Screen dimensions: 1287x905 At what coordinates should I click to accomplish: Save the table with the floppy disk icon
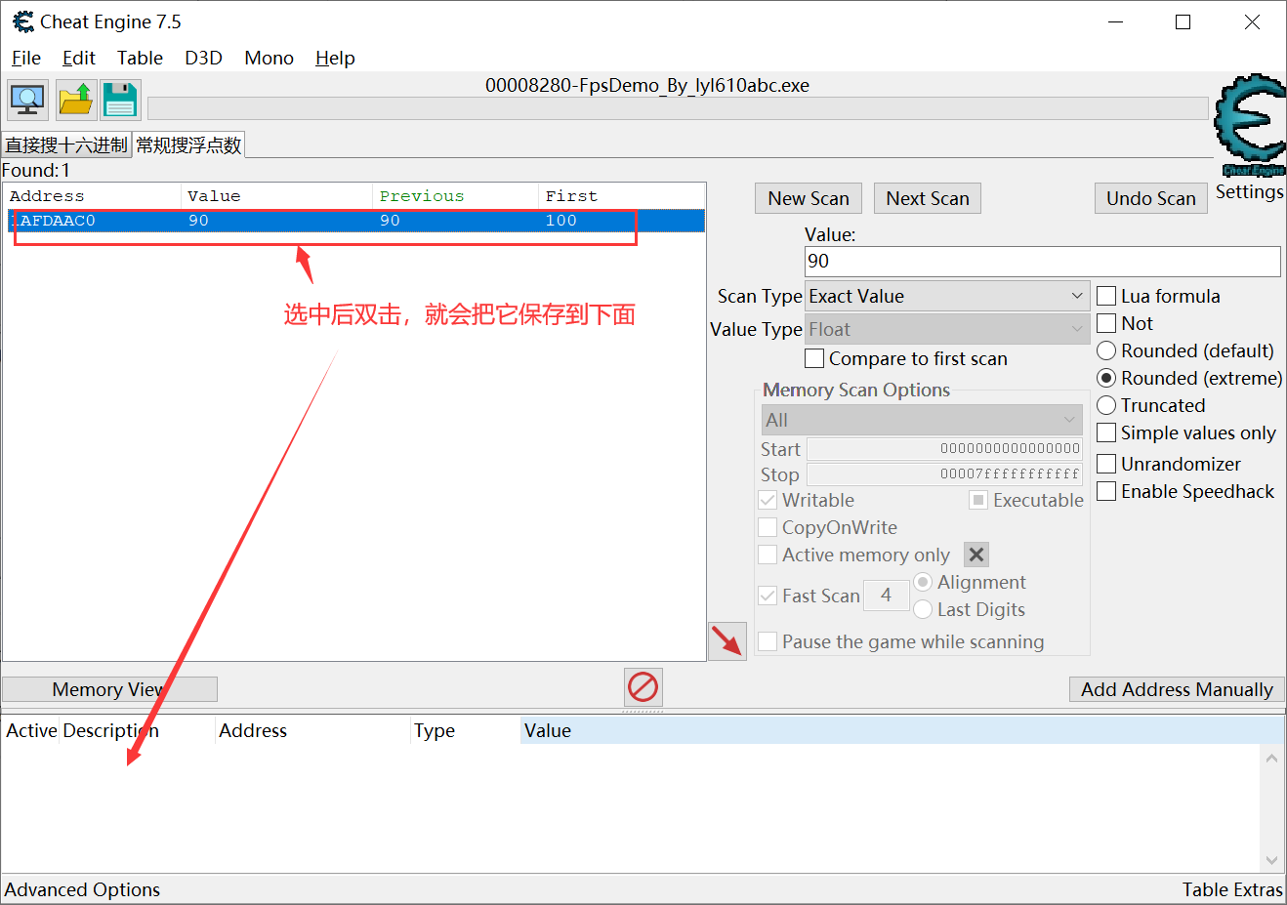[120, 100]
